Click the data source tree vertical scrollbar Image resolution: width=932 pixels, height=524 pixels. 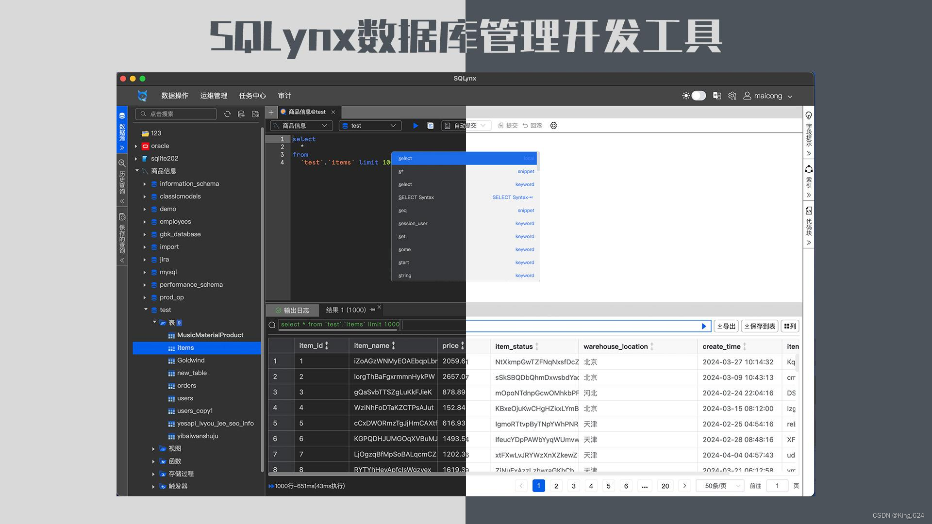tap(262, 298)
